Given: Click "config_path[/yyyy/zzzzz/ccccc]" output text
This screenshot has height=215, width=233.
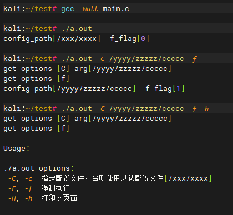Looking at the screenshot, I should pyautogui.click(x=69, y=89).
